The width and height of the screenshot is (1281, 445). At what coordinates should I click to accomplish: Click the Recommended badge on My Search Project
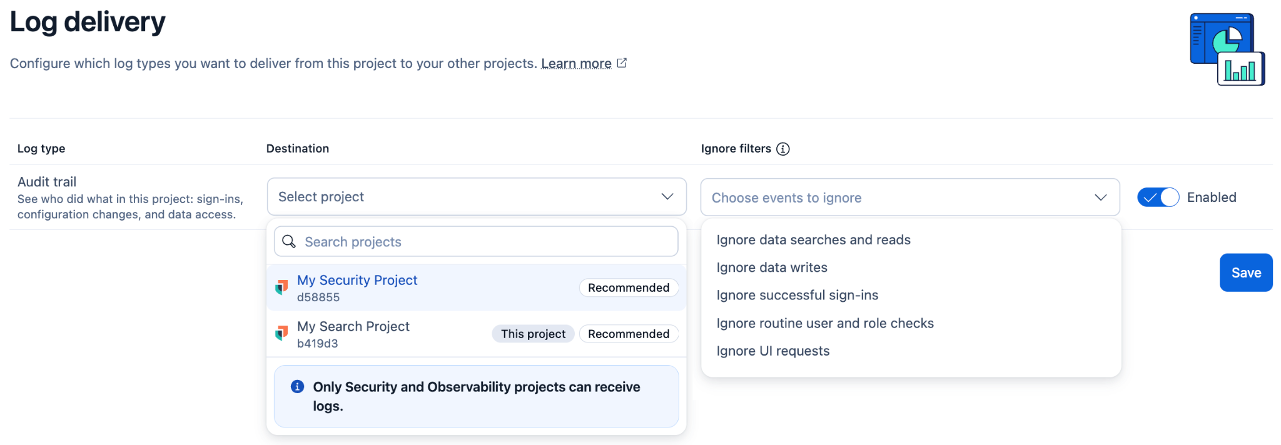click(629, 334)
